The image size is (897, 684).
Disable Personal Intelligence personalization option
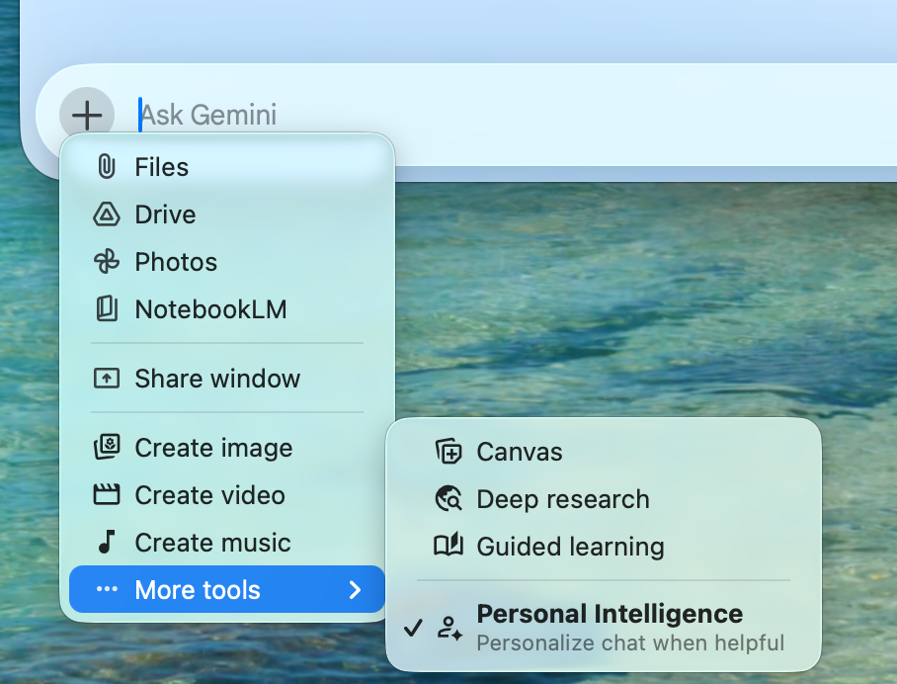coord(610,628)
